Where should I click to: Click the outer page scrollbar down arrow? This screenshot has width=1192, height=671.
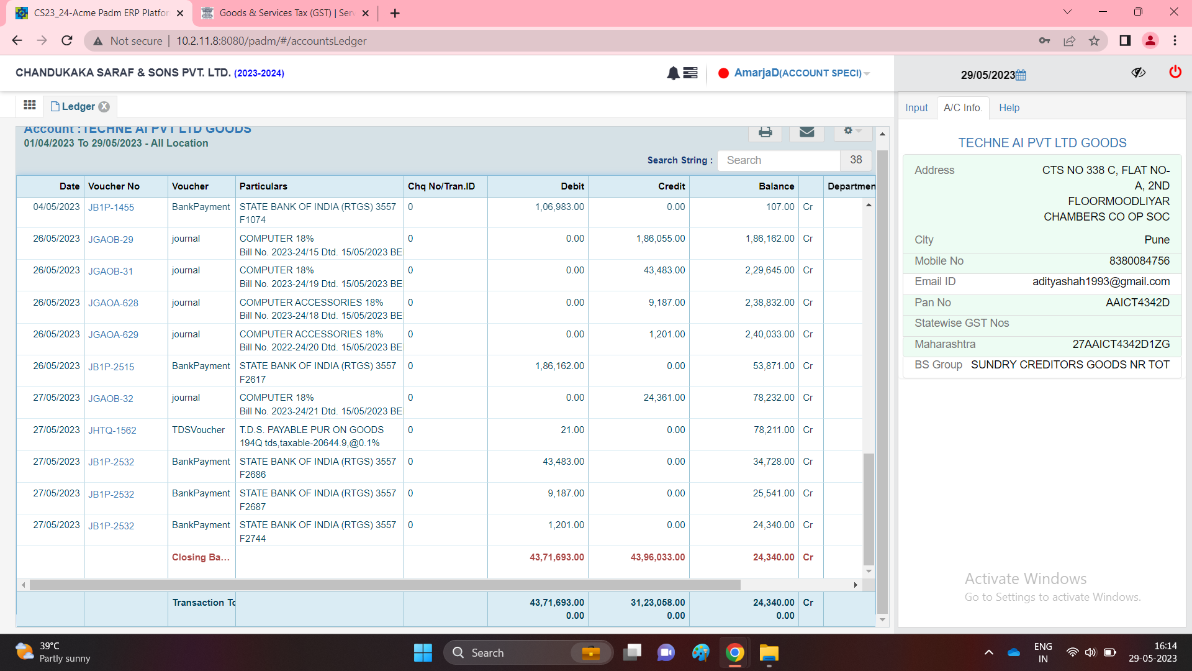(x=882, y=620)
